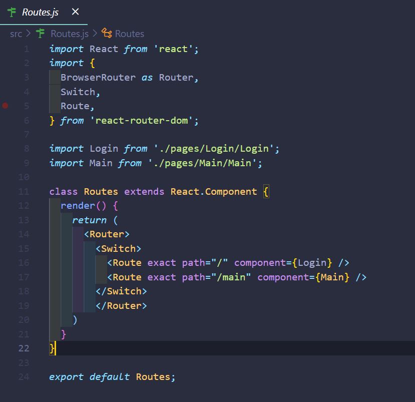This screenshot has height=402, width=415.
Task: Click export default Routes statement
Action: tap(112, 377)
